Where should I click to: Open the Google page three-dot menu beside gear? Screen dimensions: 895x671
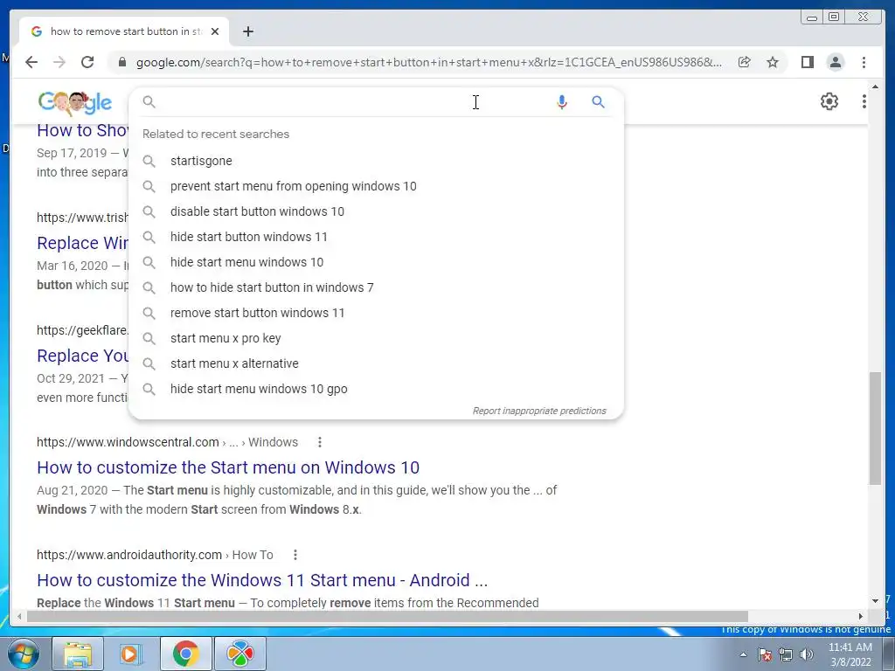[864, 101]
